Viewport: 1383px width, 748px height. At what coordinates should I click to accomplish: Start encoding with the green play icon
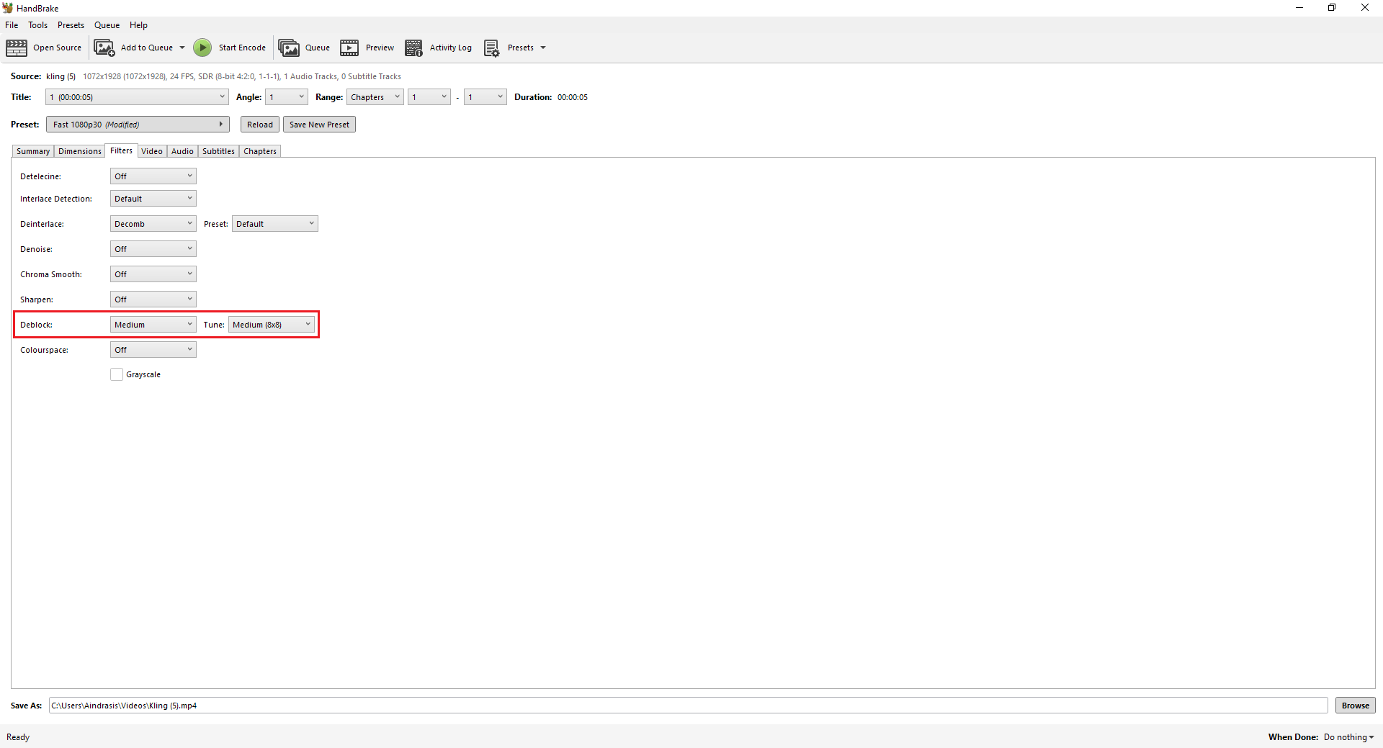[x=202, y=48]
